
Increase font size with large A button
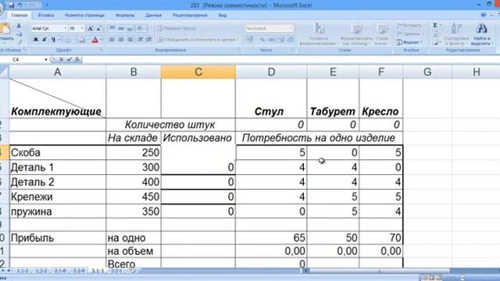[91, 28]
